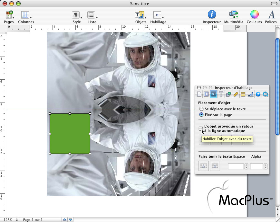
Task: Switch to the Text inspector tab
Action: coord(221,94)
